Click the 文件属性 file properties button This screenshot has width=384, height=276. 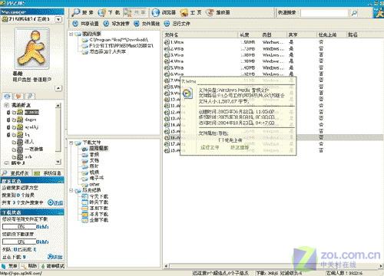click(x=147, y=24)
